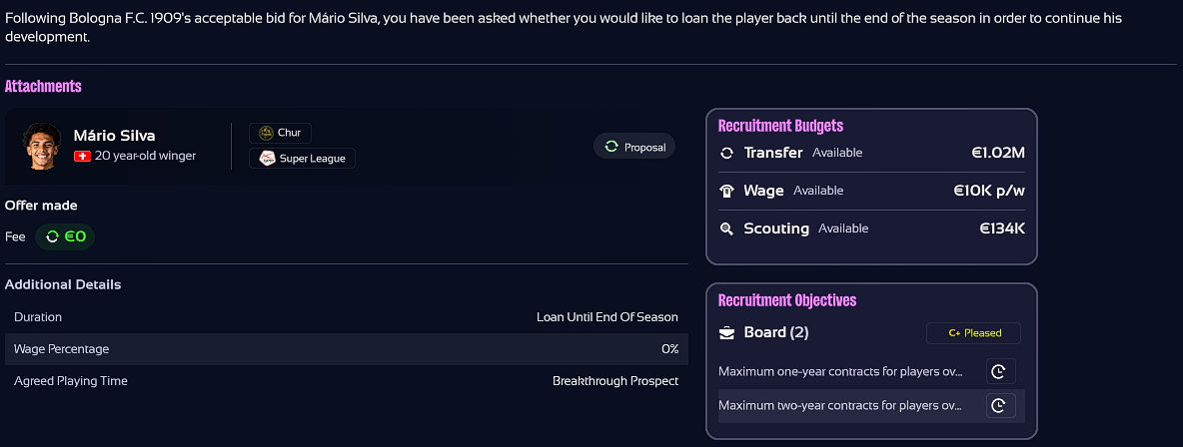Click the Swiss flag nationality icon
Screen dimensions: 1183x447
click(83, 157)
